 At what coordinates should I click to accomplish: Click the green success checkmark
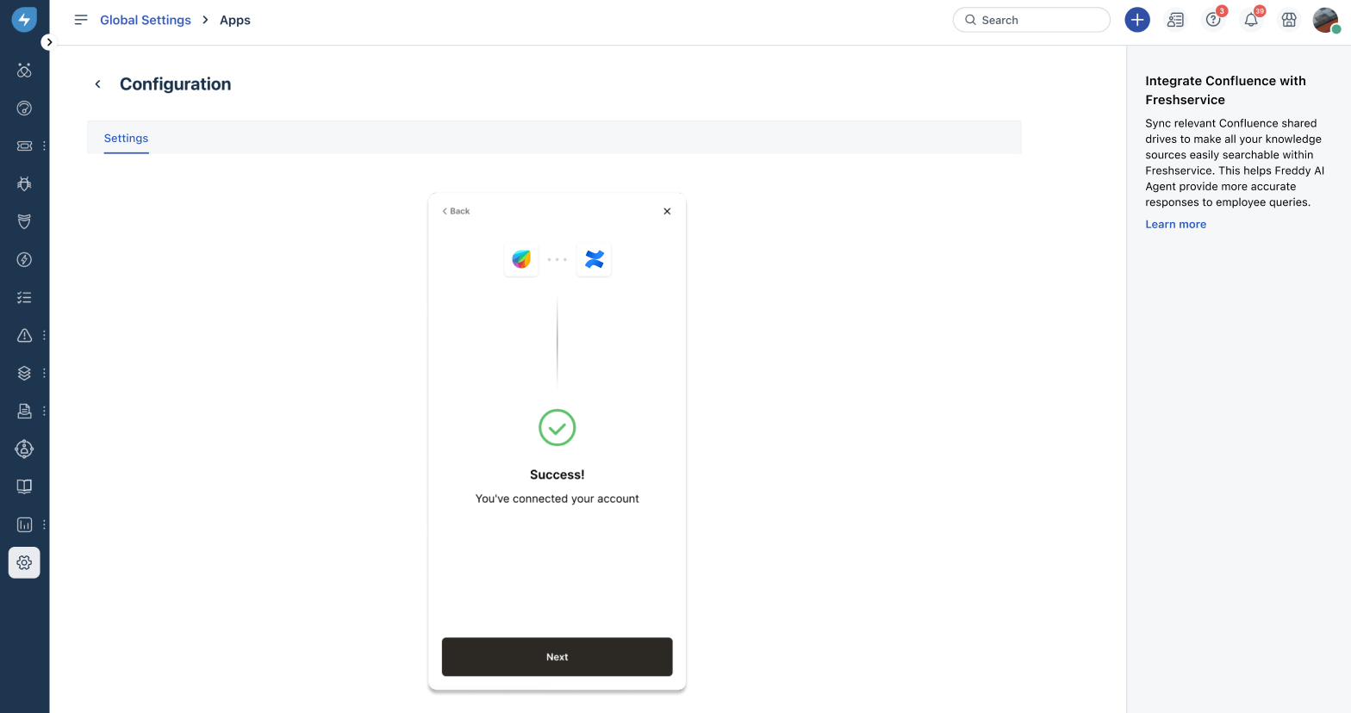pyautogui.click(x=557, y=427)
